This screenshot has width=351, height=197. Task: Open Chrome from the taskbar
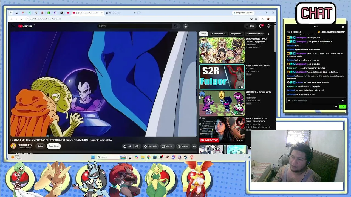(x=149, y=157)
